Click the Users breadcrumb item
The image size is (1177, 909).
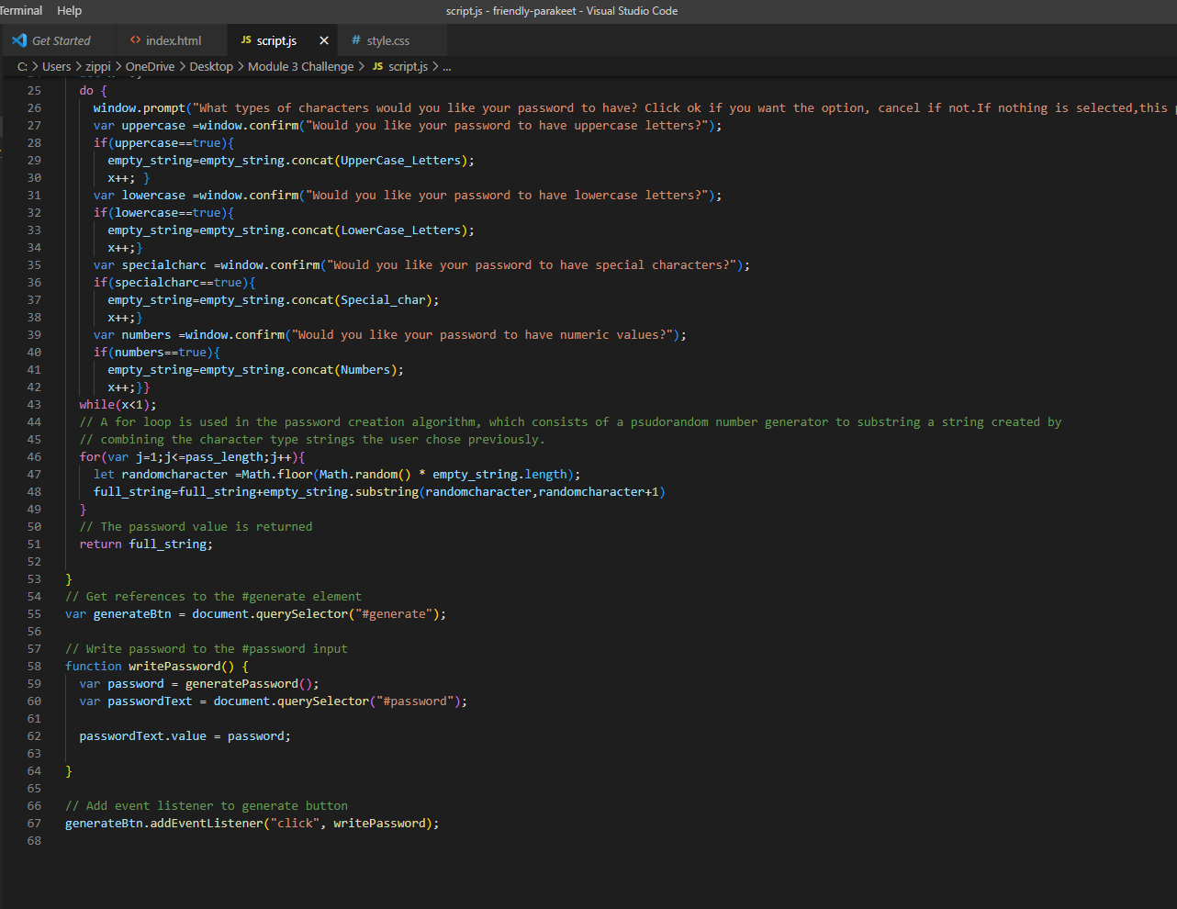56,66
